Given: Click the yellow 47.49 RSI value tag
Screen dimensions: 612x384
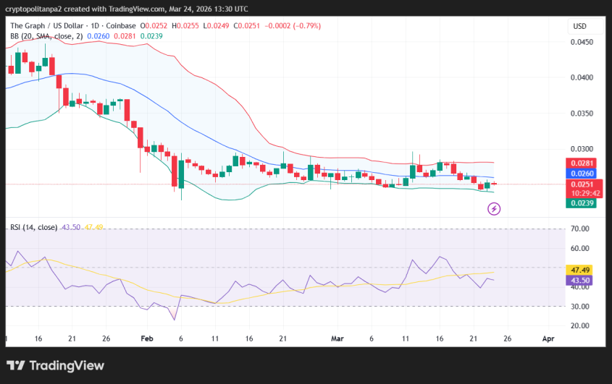Looking at the screenshot, I should click(x=583, y=270).
